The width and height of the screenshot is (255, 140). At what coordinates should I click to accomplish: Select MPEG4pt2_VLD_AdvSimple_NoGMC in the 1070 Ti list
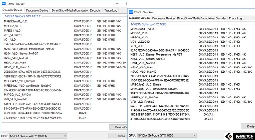click(65, 85)
